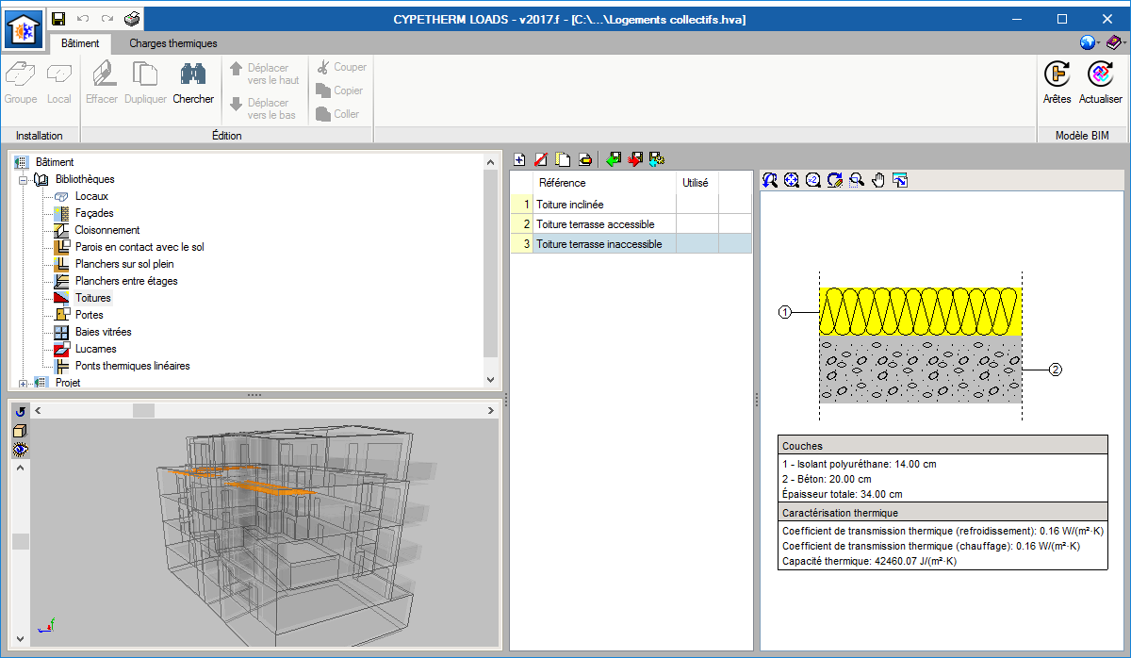Open the Portes library item
This screenshot has width=1131, height=658.
90,315
